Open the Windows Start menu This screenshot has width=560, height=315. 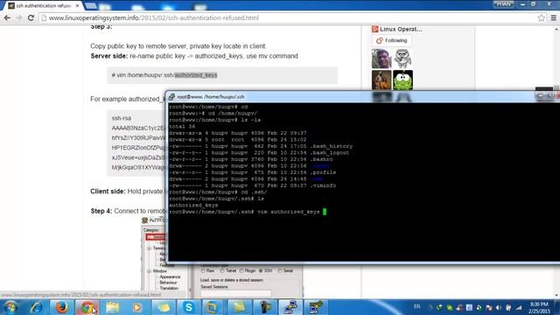coord(10,307)
